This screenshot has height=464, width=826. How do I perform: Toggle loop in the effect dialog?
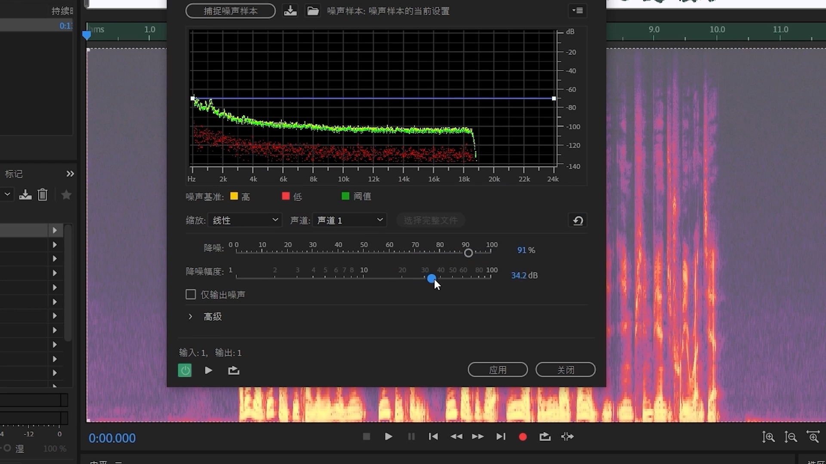coord(234,370)
